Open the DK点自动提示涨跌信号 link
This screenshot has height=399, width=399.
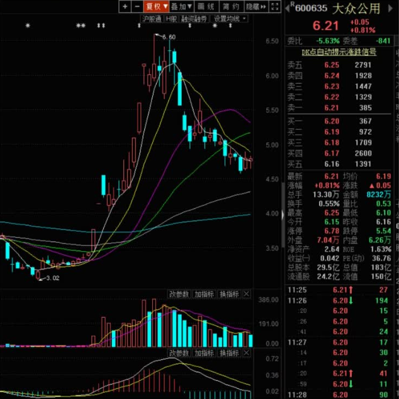pyautogui.click(x=339, y=52)
